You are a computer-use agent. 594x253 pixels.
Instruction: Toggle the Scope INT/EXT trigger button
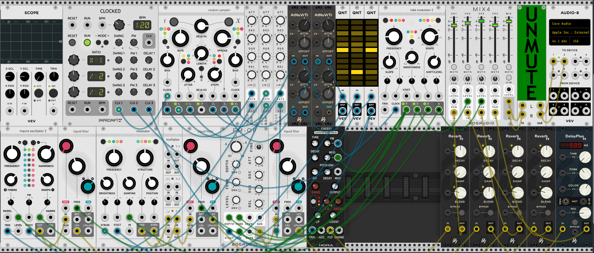pyautogui.click(x=53, y=93)
